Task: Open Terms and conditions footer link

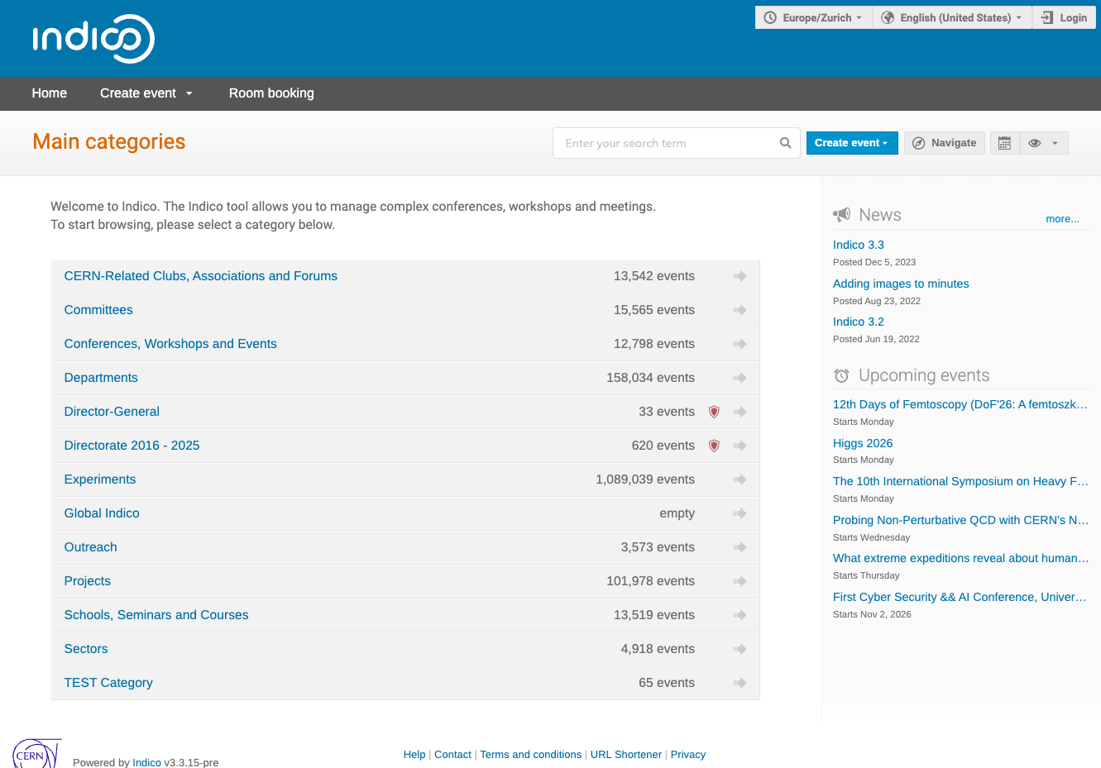Action: point(531,755)
